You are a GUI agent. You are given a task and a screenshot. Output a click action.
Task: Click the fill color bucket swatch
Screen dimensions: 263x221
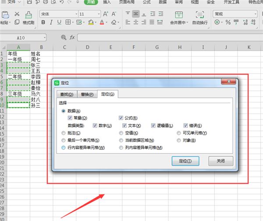click(x=91, y=22)
